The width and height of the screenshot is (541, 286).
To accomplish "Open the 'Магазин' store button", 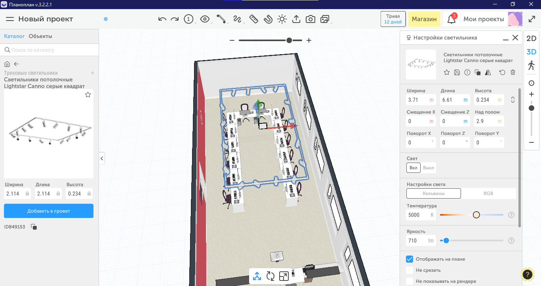I will 424,19.
